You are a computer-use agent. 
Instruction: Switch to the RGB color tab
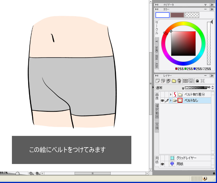point(157,57)
